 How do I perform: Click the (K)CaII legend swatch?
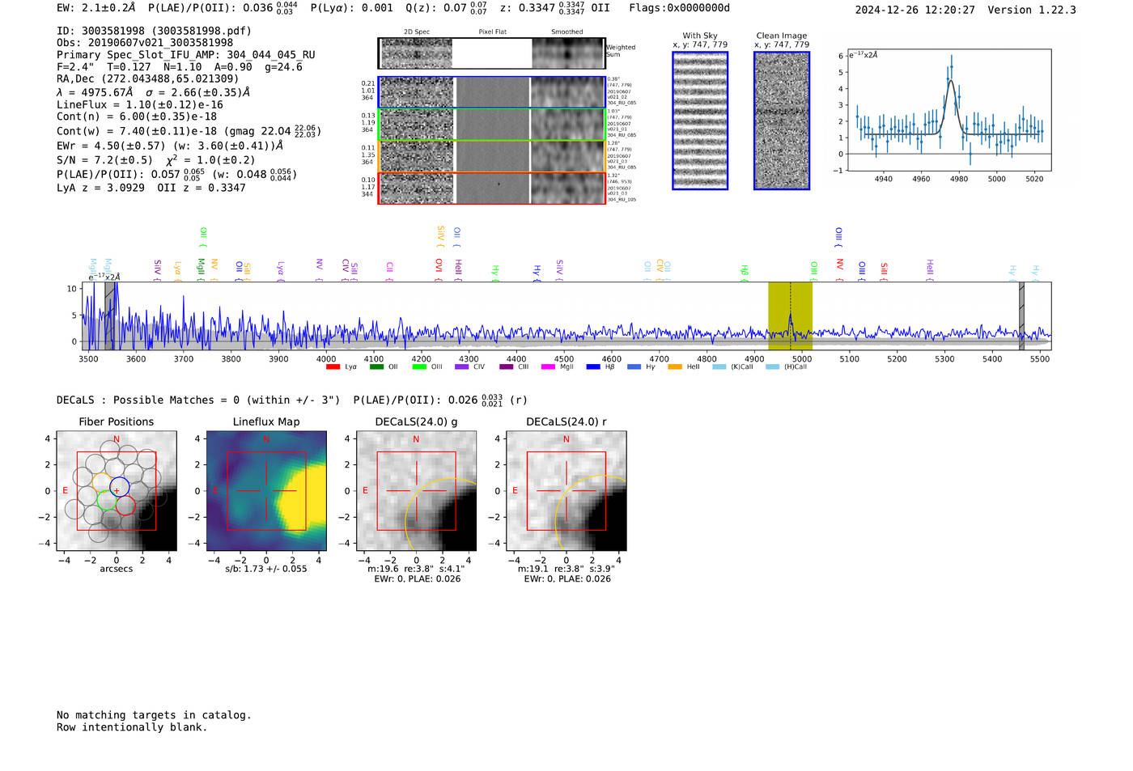point(719,367)
